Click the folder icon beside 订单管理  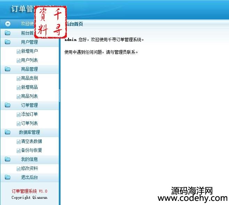8,105
